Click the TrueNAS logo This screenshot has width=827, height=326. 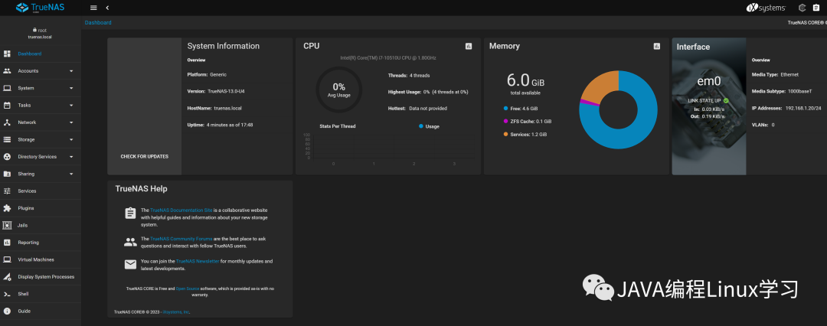[40, 8]
